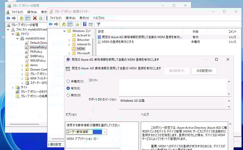Click the Export list icon in the Policy Editor toolbar
Image resolution: width=243 pixels, height=150 pixels.
click(77, 24)
